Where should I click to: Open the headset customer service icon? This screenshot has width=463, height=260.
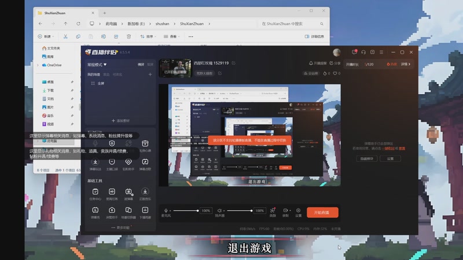(363, 52)
